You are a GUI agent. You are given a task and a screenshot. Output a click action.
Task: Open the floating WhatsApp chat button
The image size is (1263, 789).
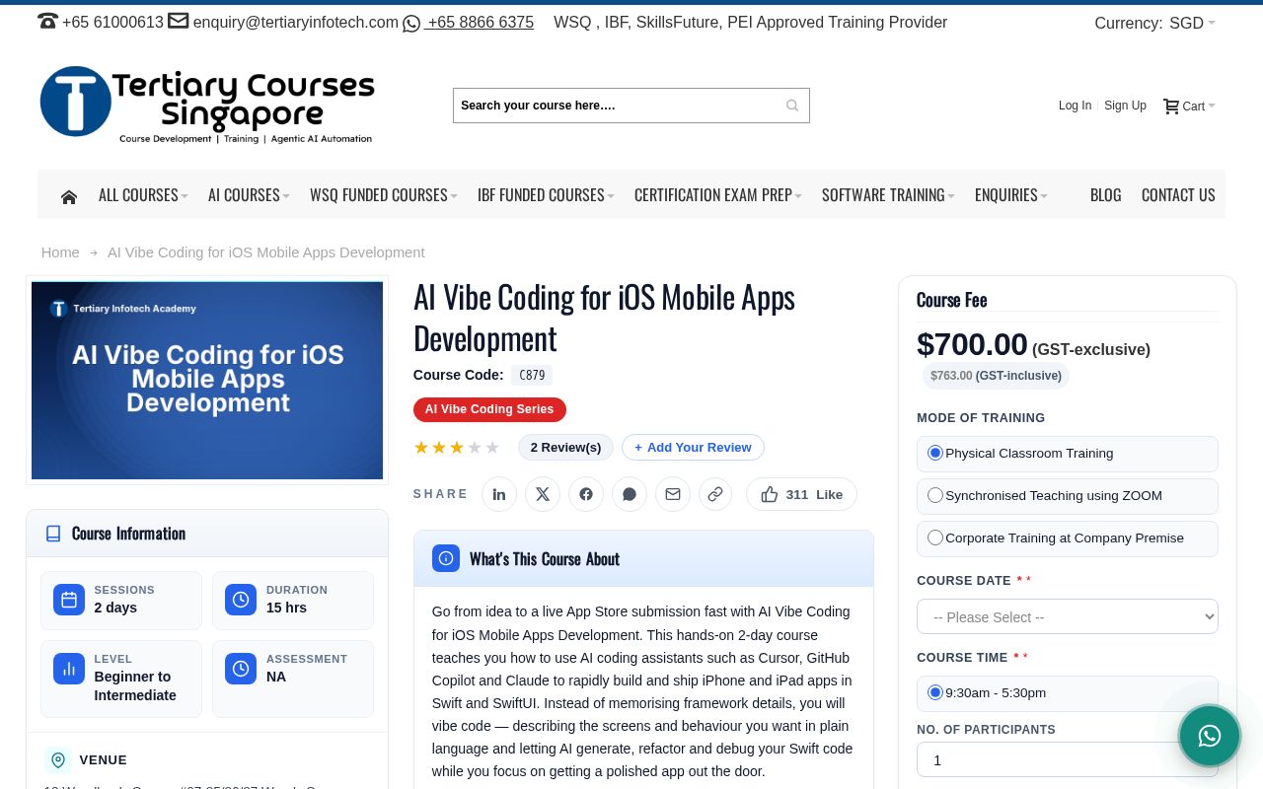[1210, 736]
